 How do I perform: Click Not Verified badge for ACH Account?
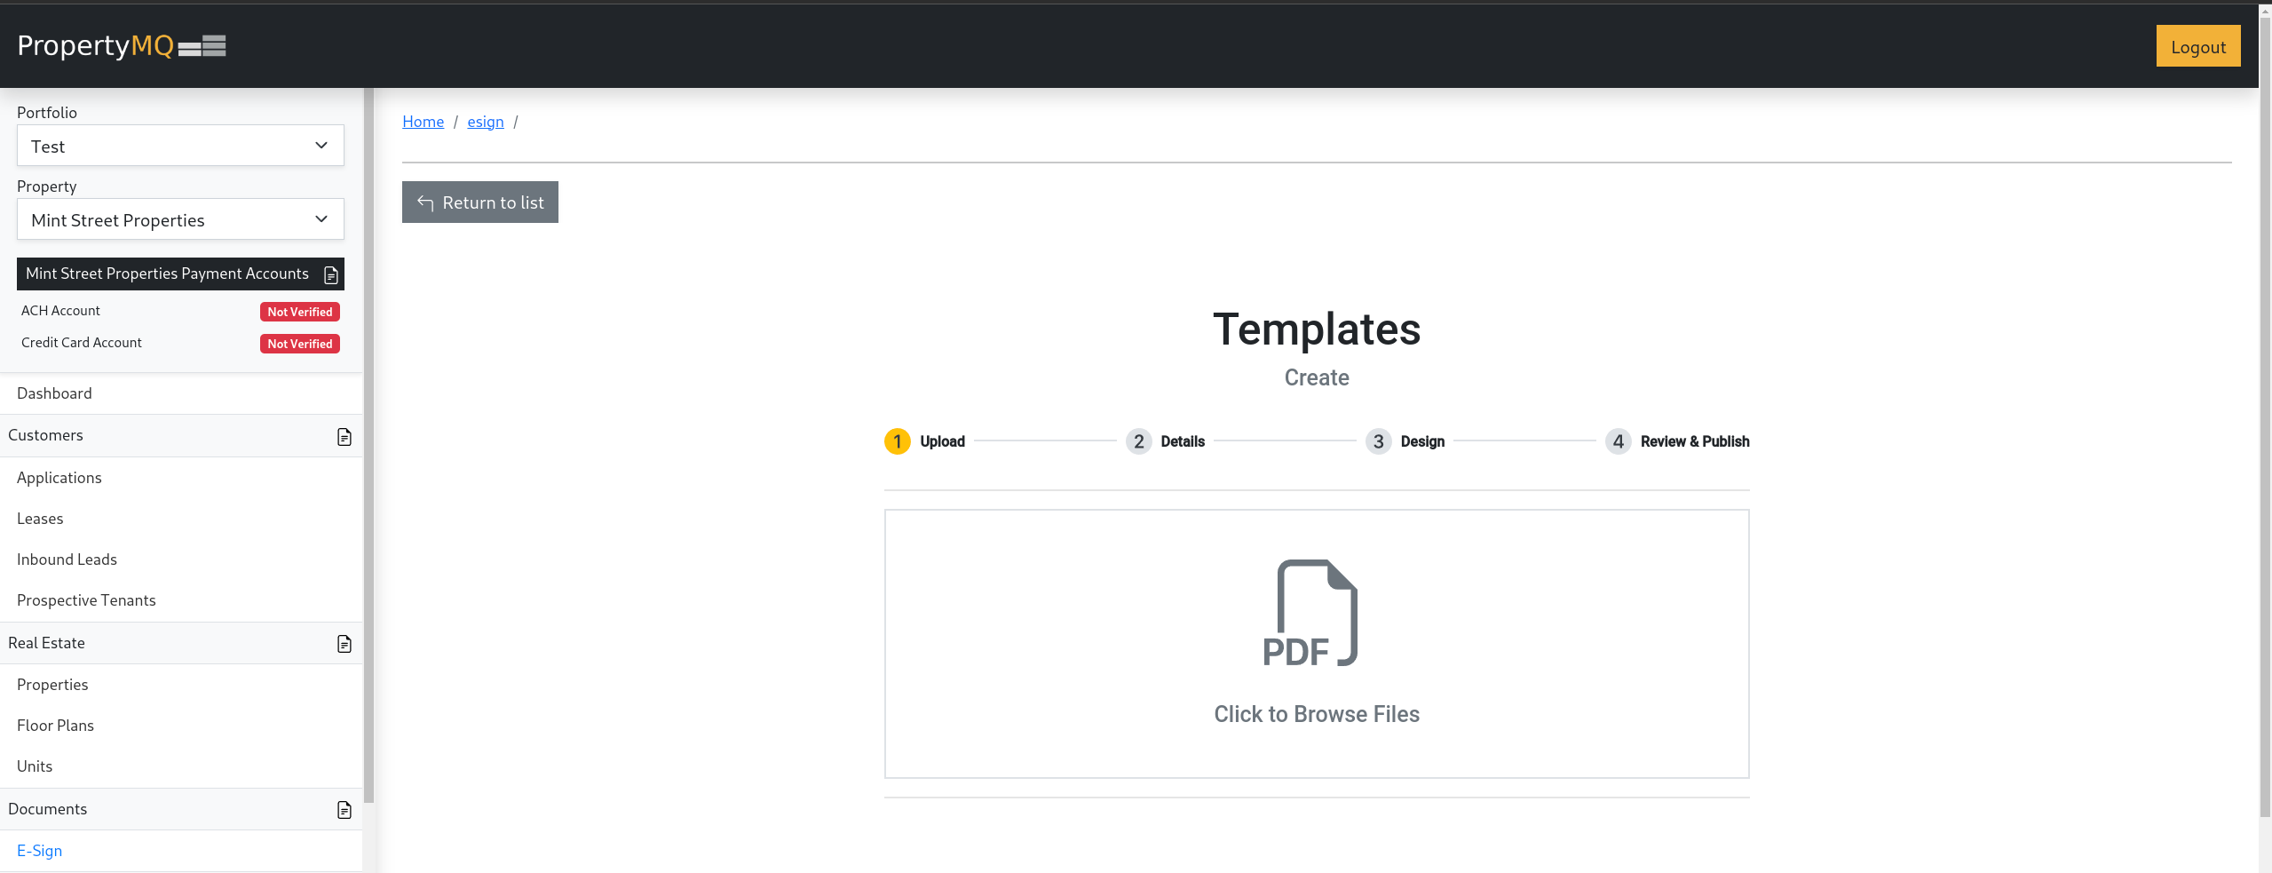300,312
